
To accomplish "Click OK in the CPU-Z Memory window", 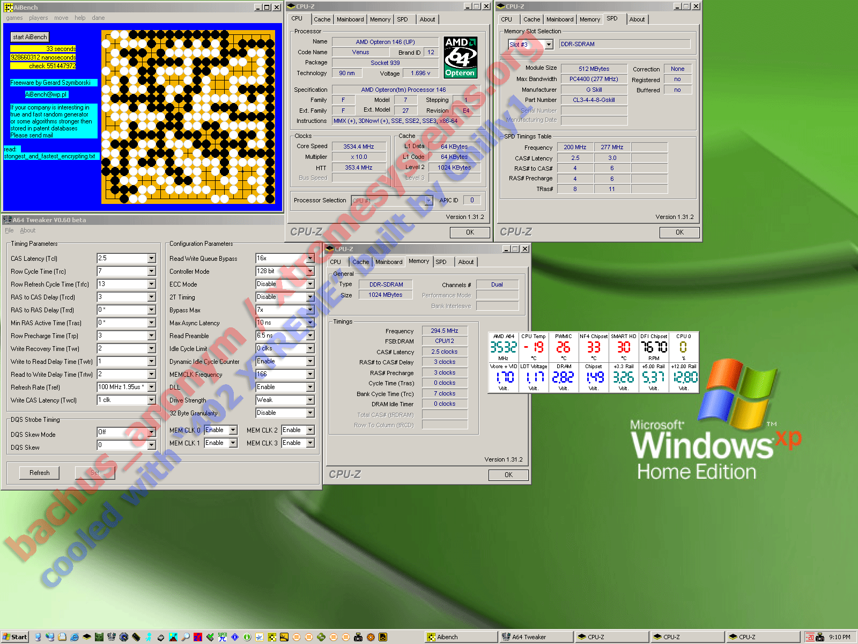I will coord(508,475).
